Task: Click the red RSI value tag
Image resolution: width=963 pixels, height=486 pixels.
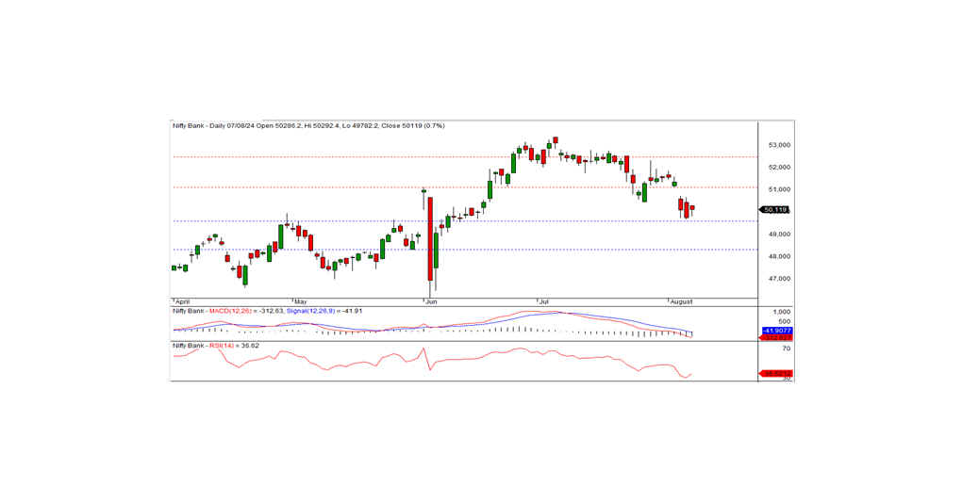Action: tap(776, 373)
